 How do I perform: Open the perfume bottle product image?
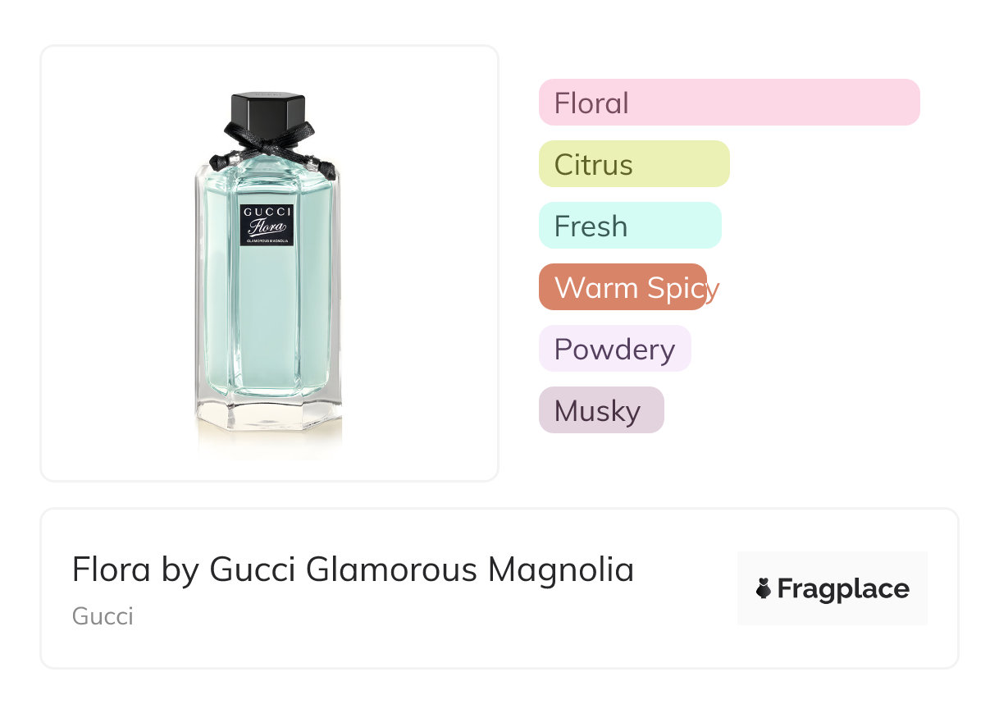(269, 263)
